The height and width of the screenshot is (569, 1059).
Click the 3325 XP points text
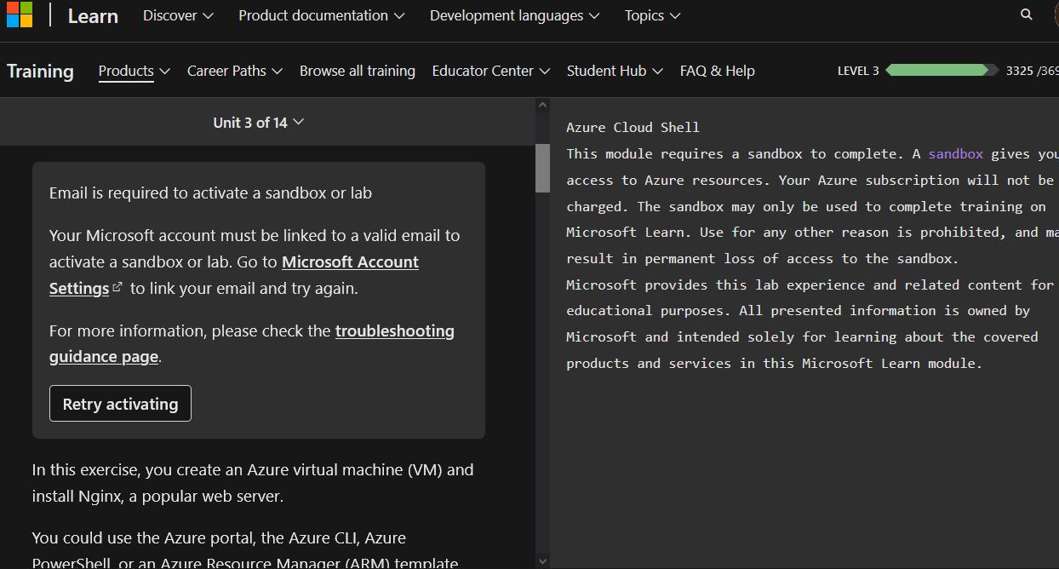1019,71
